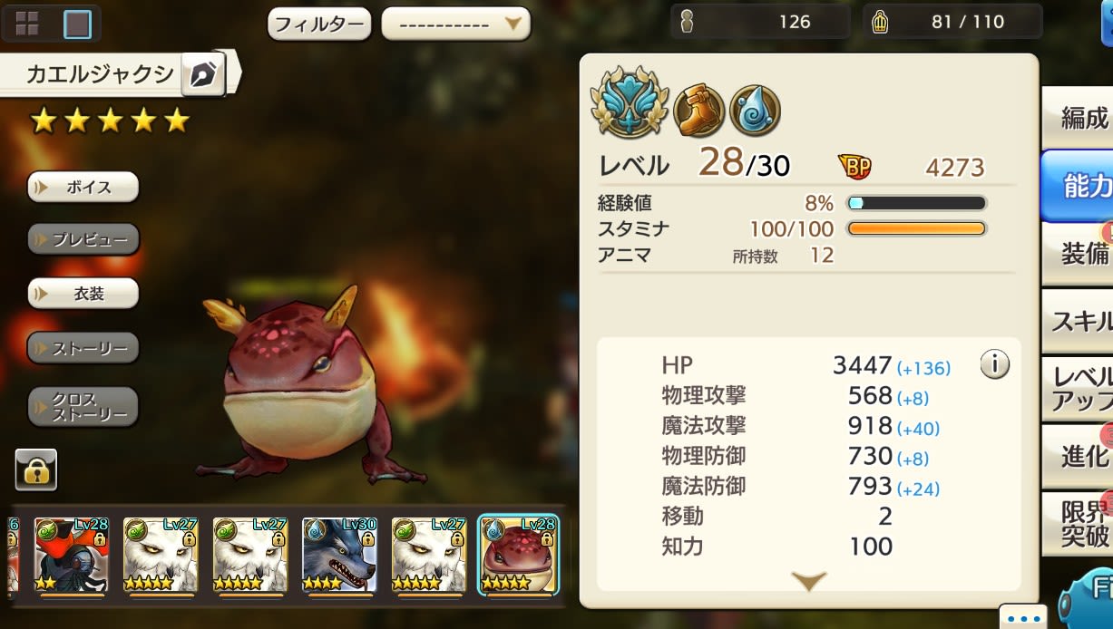Tap the boot job emblem
The image size is (1113, 629).
click(698, 111)
